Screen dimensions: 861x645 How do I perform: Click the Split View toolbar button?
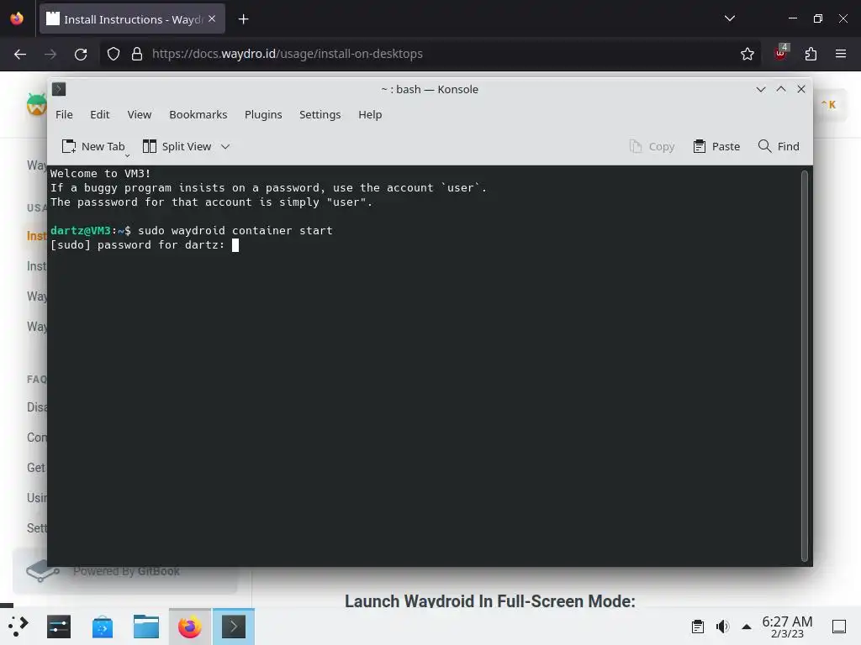pos(177,146)
